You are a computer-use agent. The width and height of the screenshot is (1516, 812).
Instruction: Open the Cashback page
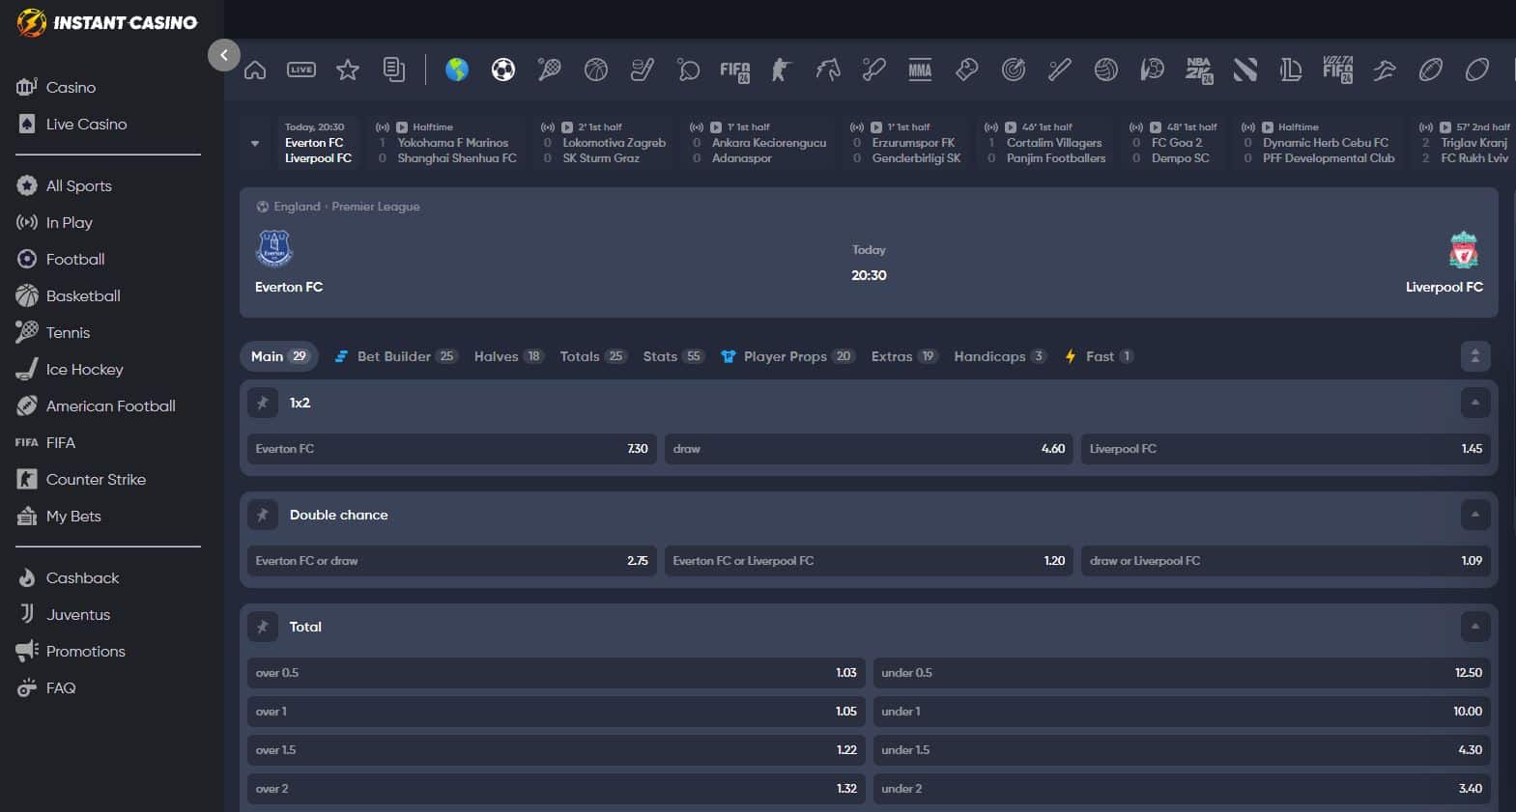click(x=69, y=577)
